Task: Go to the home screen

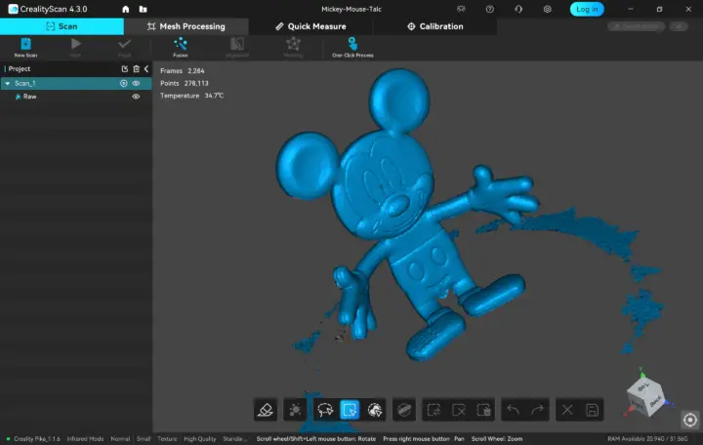Action: tap(126, 9)
